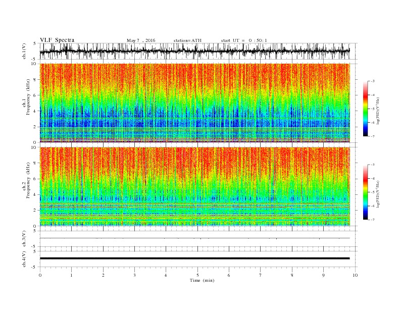Click the '-3' value on ch.1 colorbar
This screenshot has height=309, width=400.
tap(372, 81)
